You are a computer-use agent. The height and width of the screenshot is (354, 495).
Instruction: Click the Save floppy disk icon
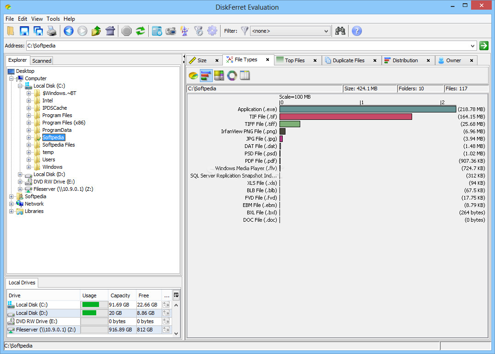pyautogui.click(x=24, y=31)
